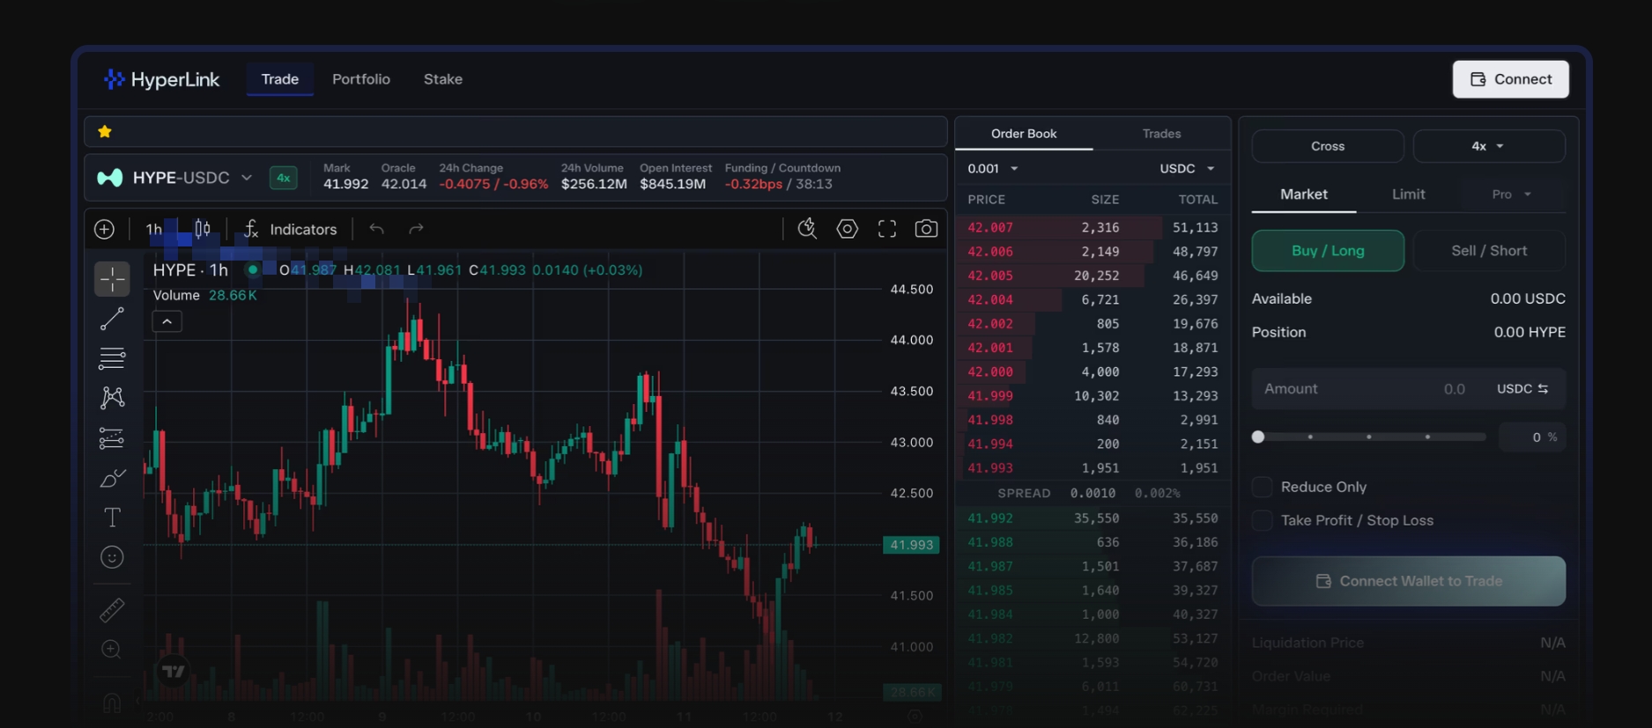This screenshot has width=1652, height=728.
Task: Activate the chart zoom-in tool
Action: [x=112, y=650]
